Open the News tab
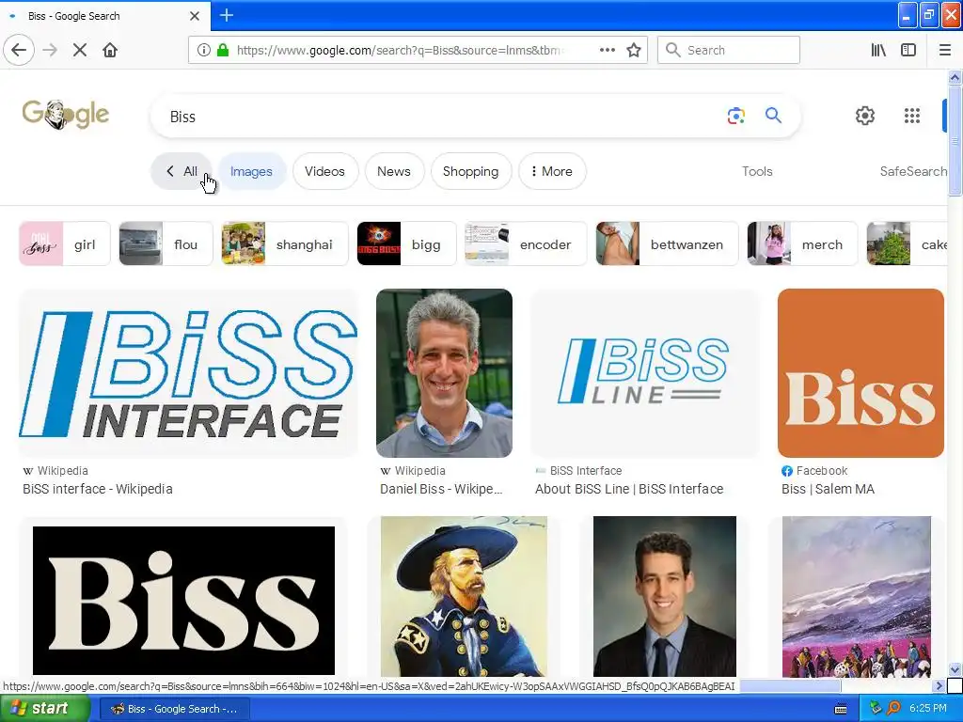The image size is (963, 722). pos(394,171)
